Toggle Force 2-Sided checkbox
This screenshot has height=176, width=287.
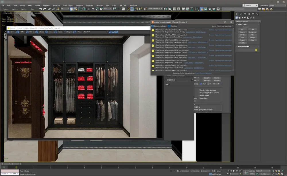199,96
